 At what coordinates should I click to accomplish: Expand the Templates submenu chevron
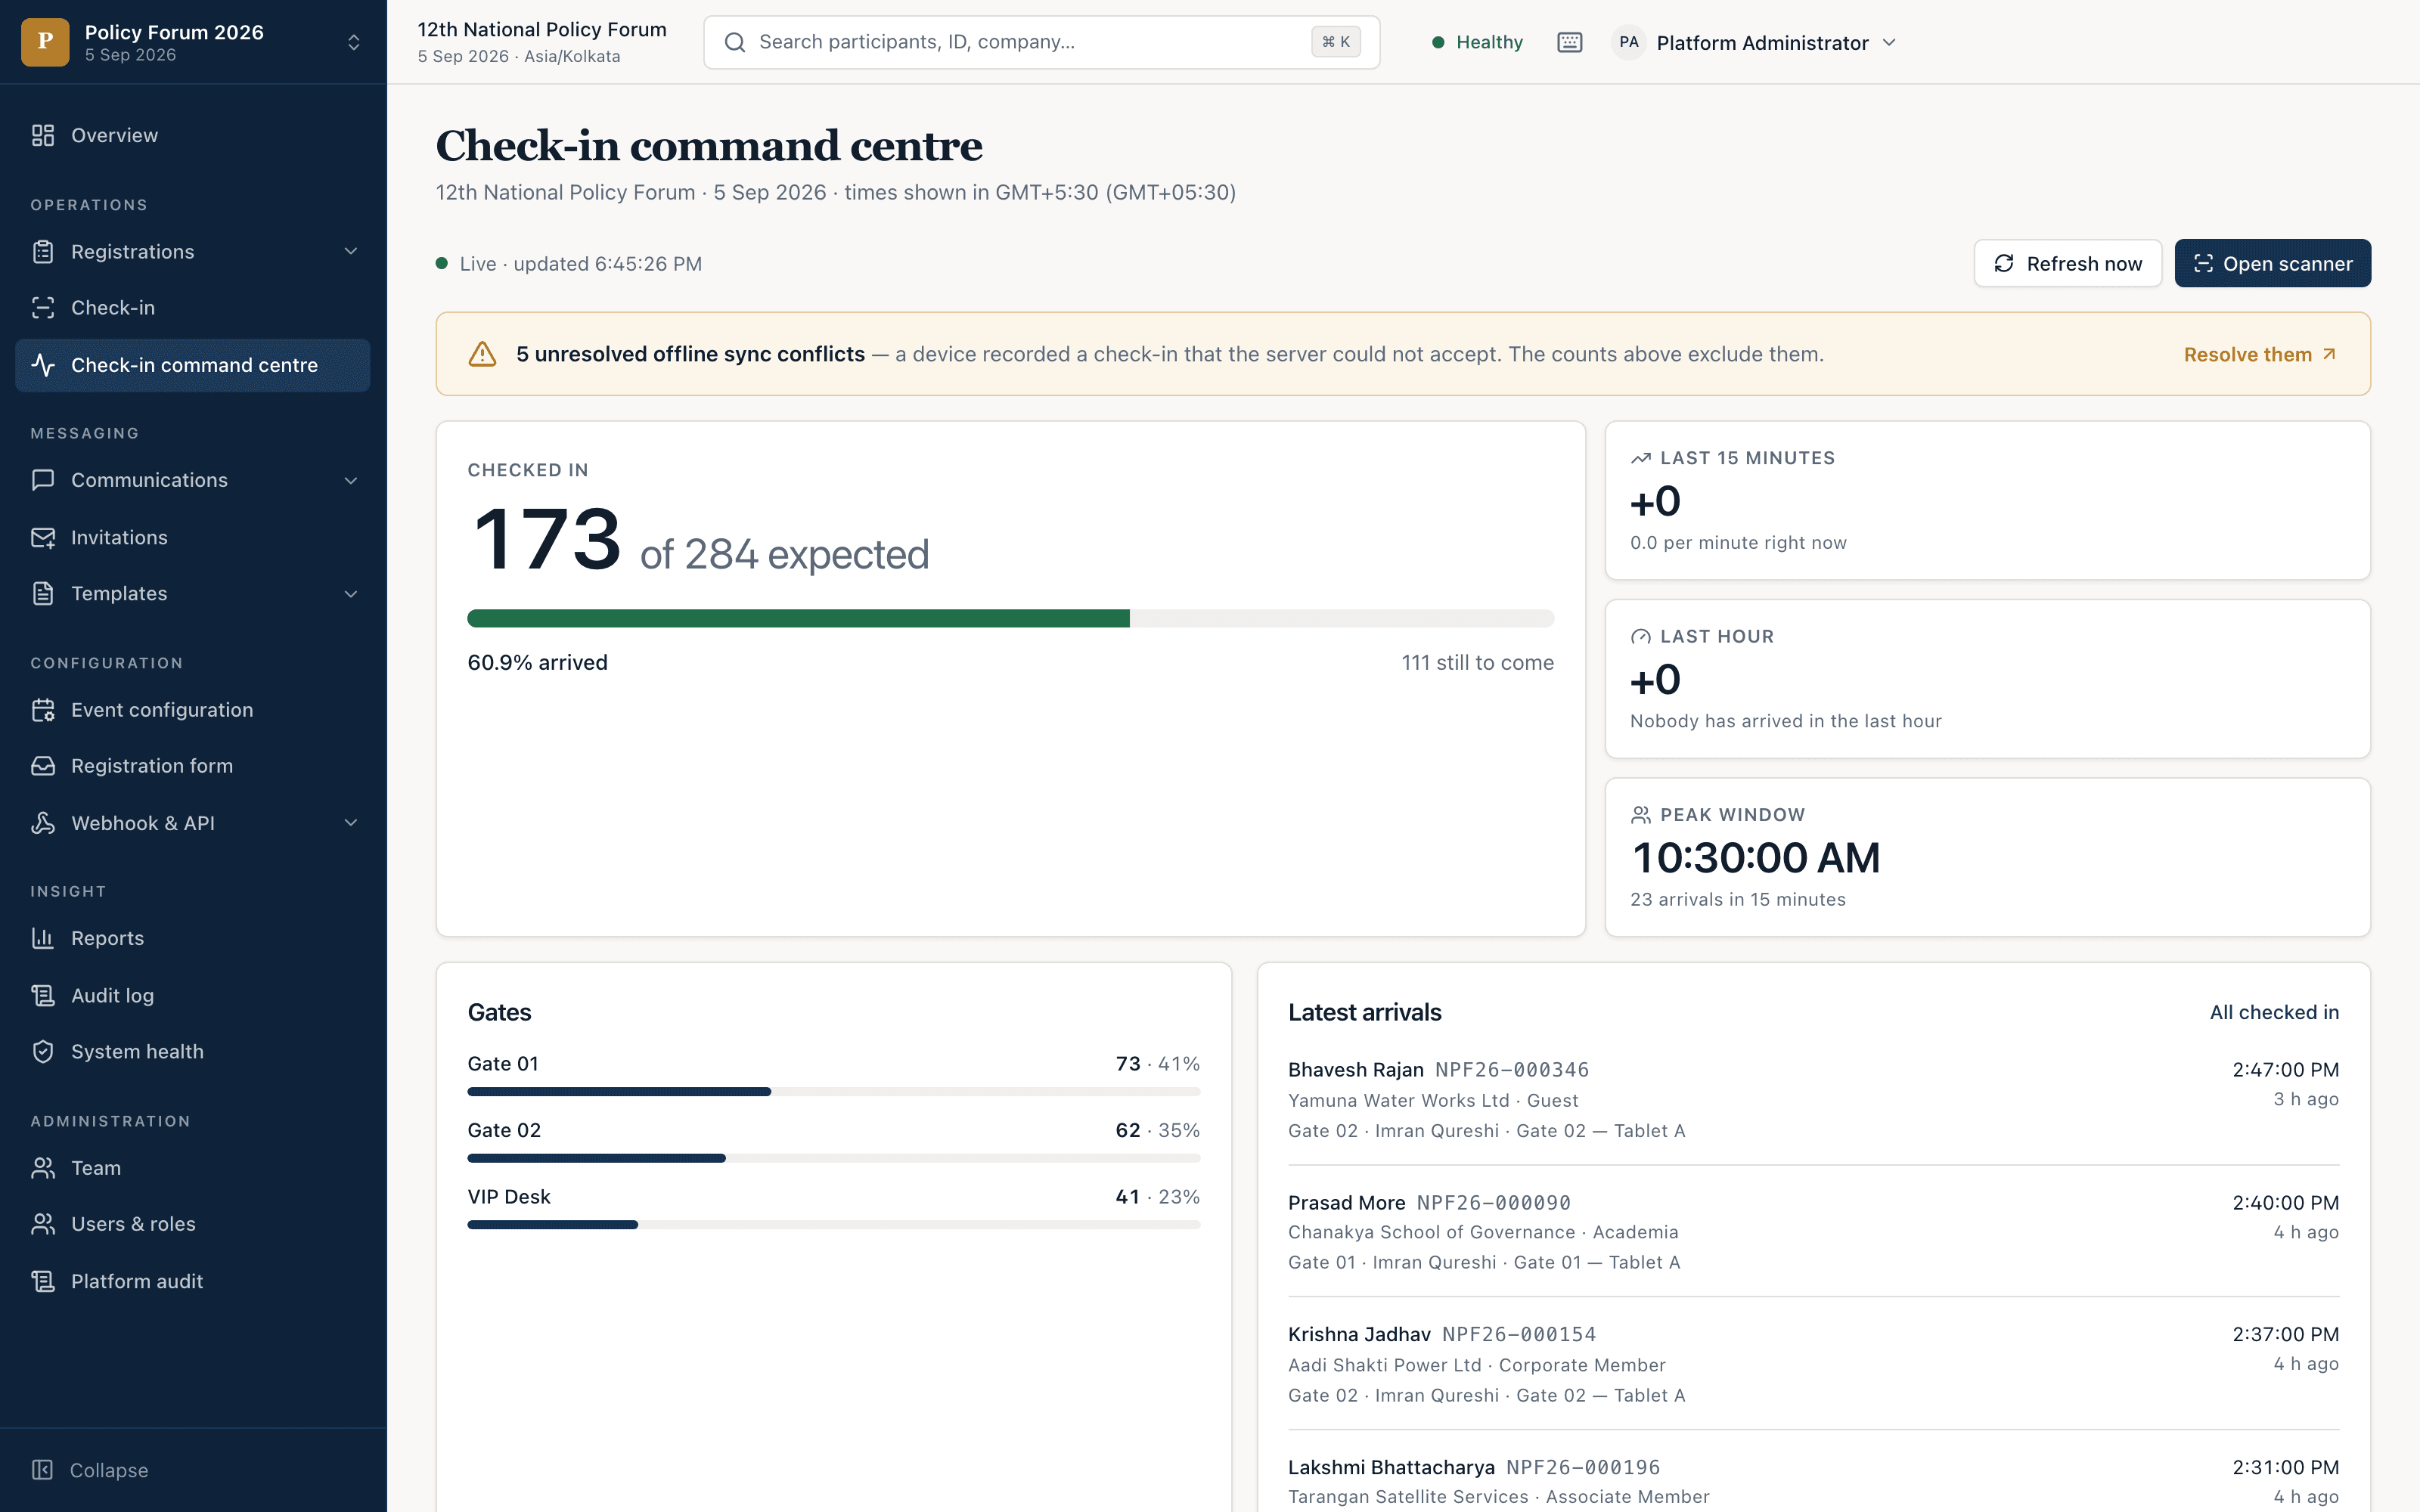[351, 594]
